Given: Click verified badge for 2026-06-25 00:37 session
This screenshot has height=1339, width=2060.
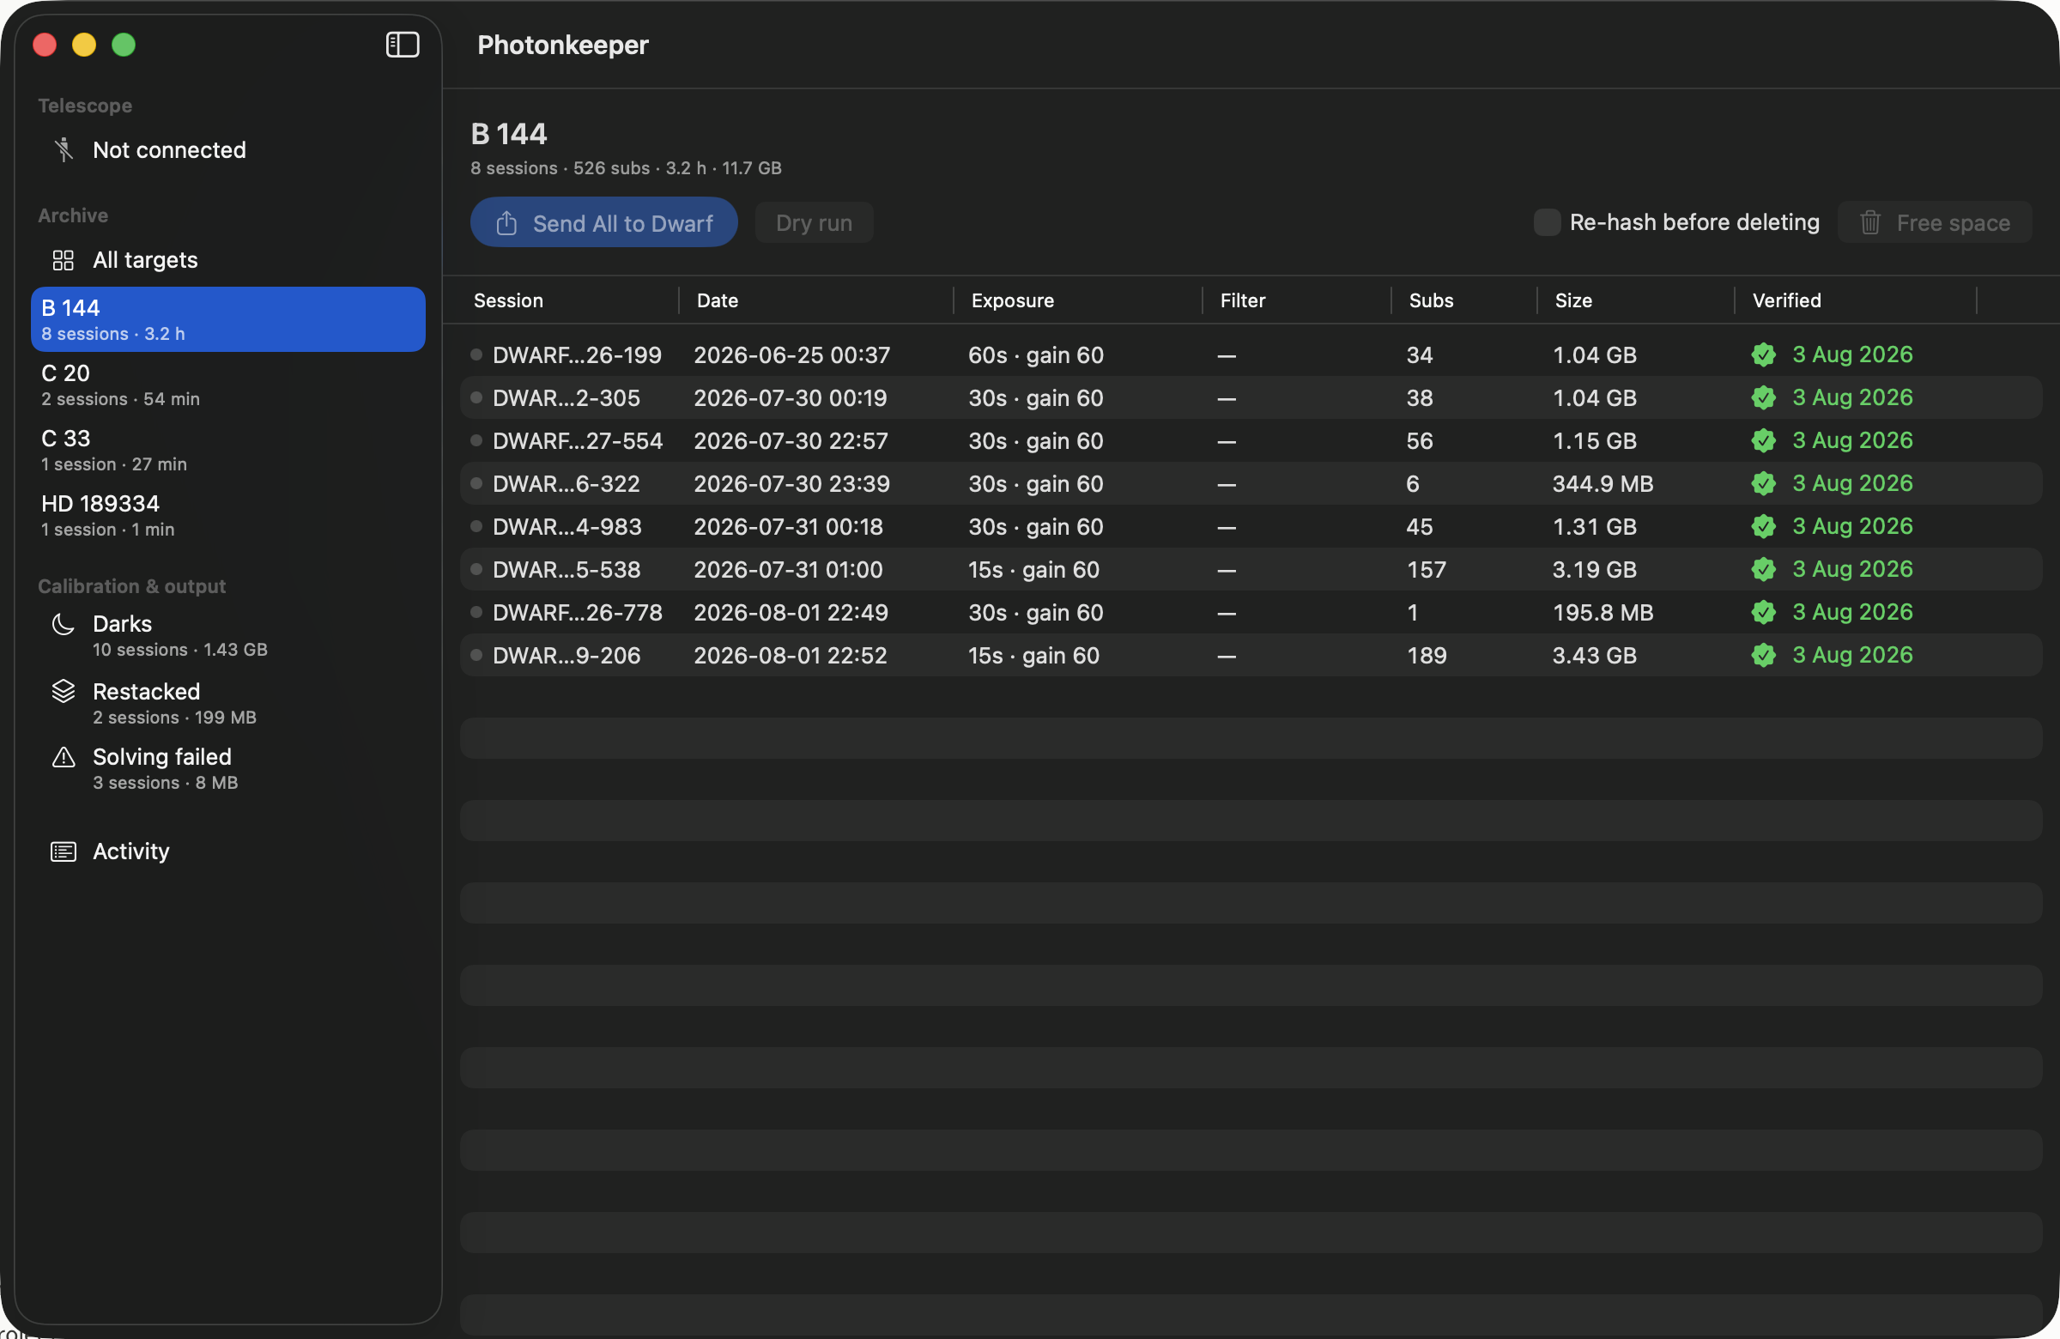Looking at the screenshot, I should point(1764,354).
